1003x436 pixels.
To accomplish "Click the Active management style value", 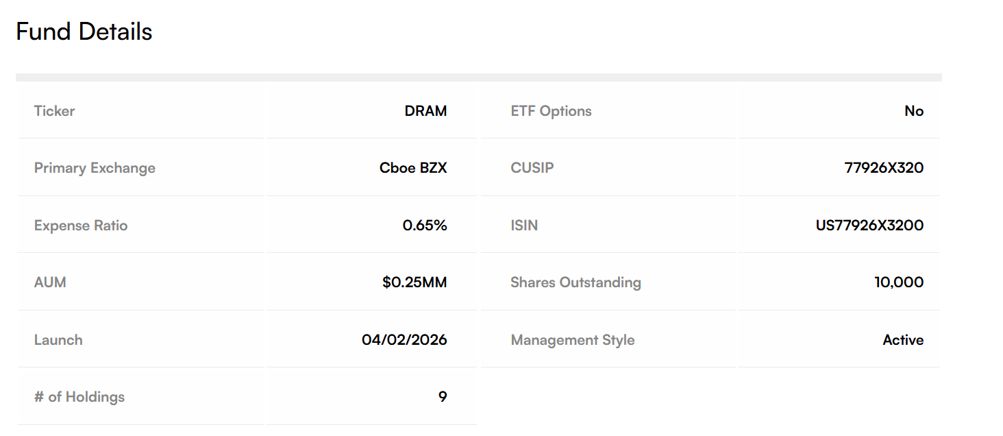I will [x=903, y=340].
